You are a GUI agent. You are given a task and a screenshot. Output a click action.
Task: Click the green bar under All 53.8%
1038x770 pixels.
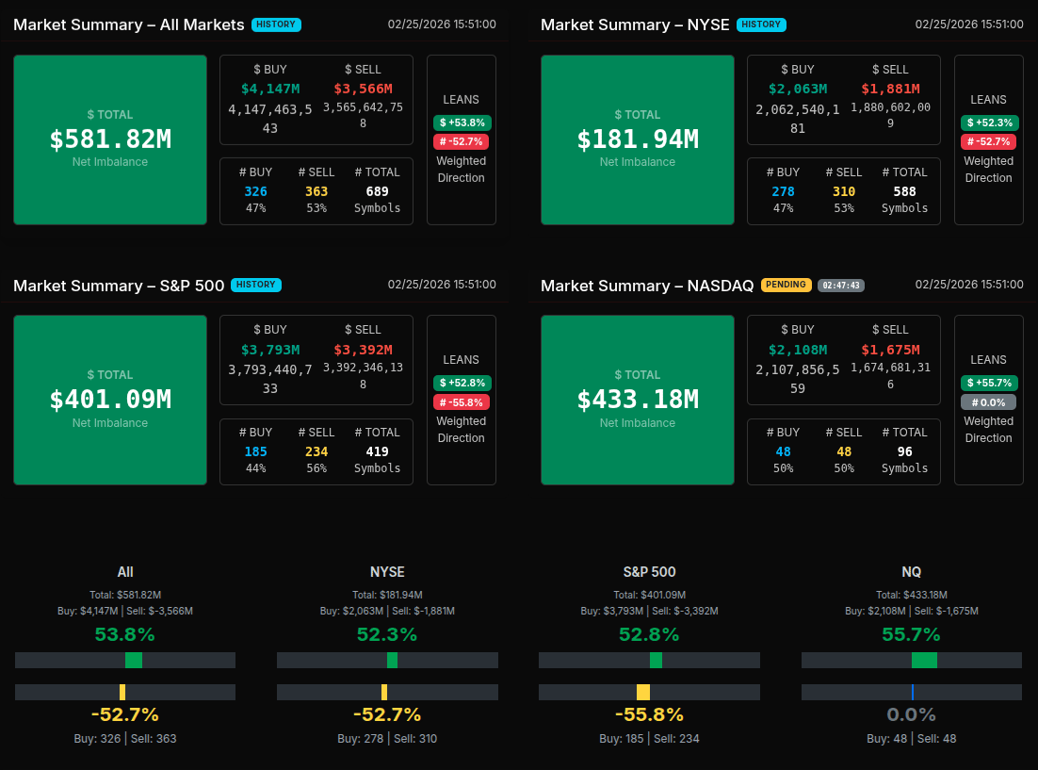pos(134,660)
